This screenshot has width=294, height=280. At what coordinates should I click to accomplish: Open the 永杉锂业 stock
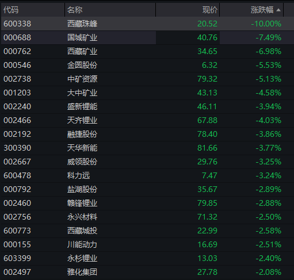pos(82,258)
